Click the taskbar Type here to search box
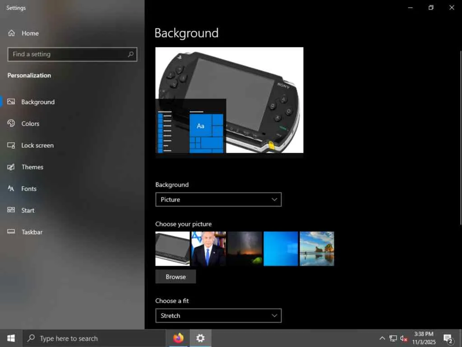 (94, 338)
